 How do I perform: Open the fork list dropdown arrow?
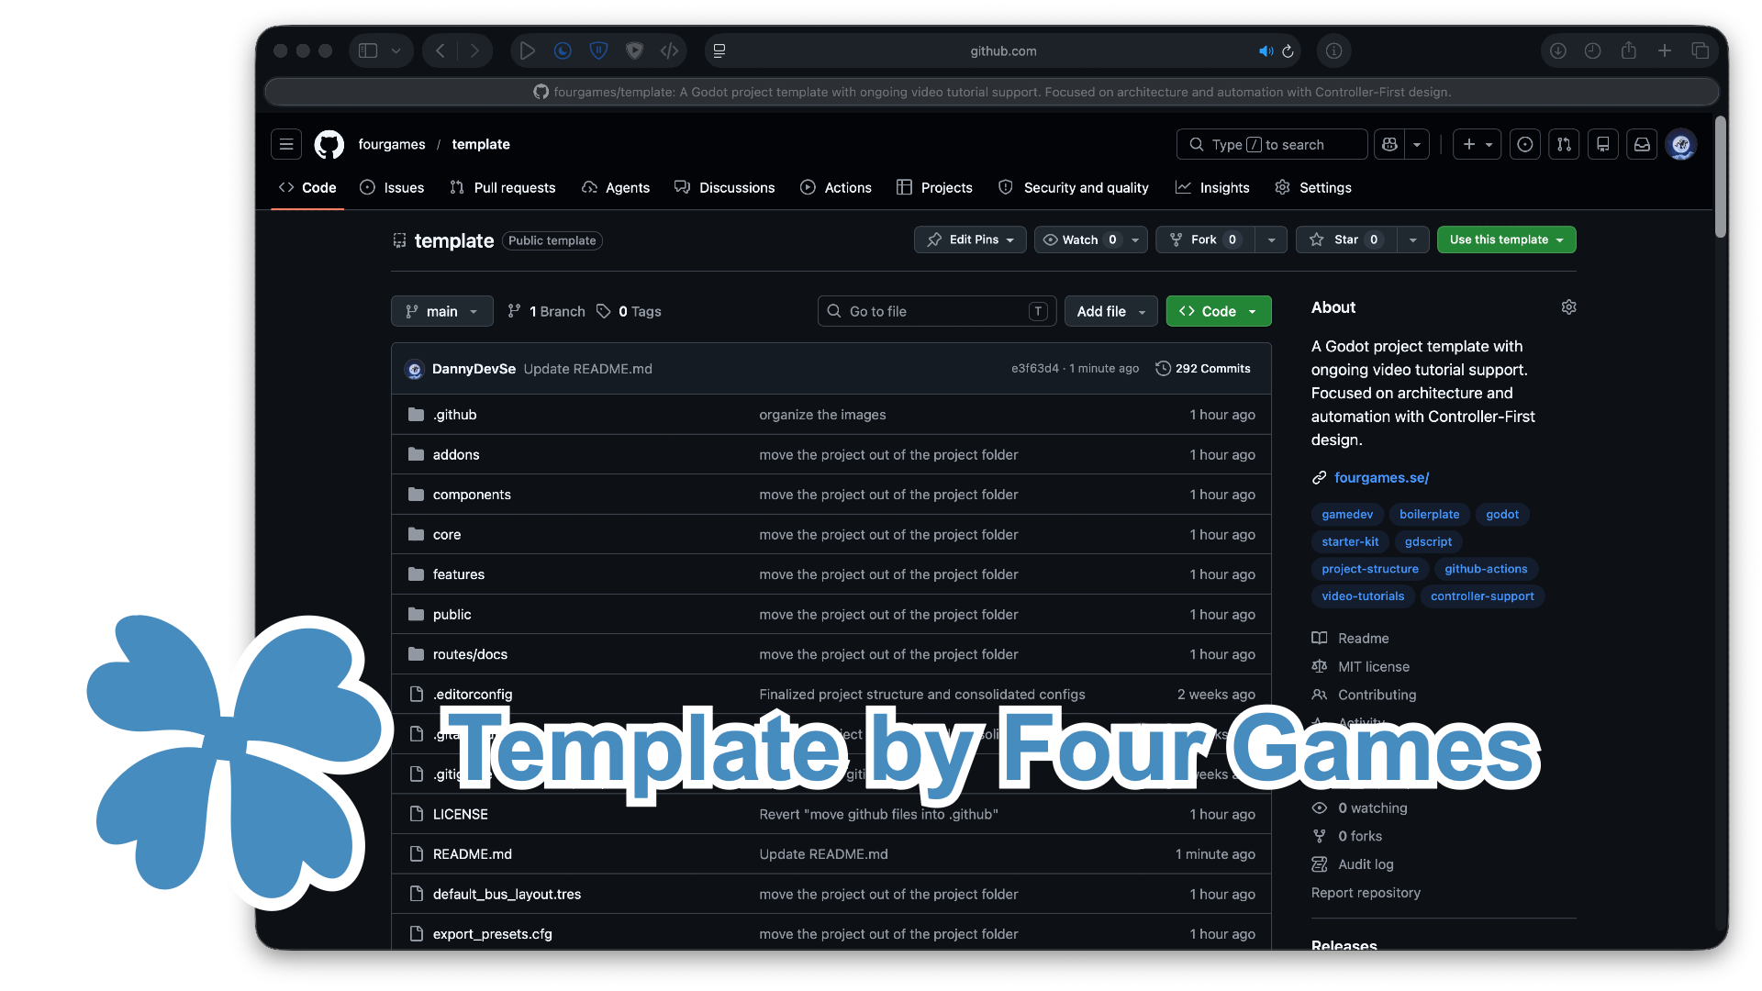[x=1271, y=240]
